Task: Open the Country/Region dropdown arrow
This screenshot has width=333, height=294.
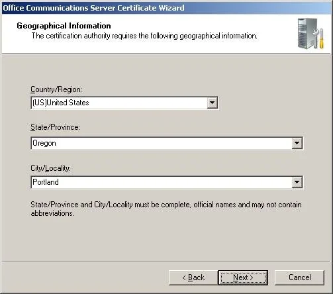Action: point(212,103)
